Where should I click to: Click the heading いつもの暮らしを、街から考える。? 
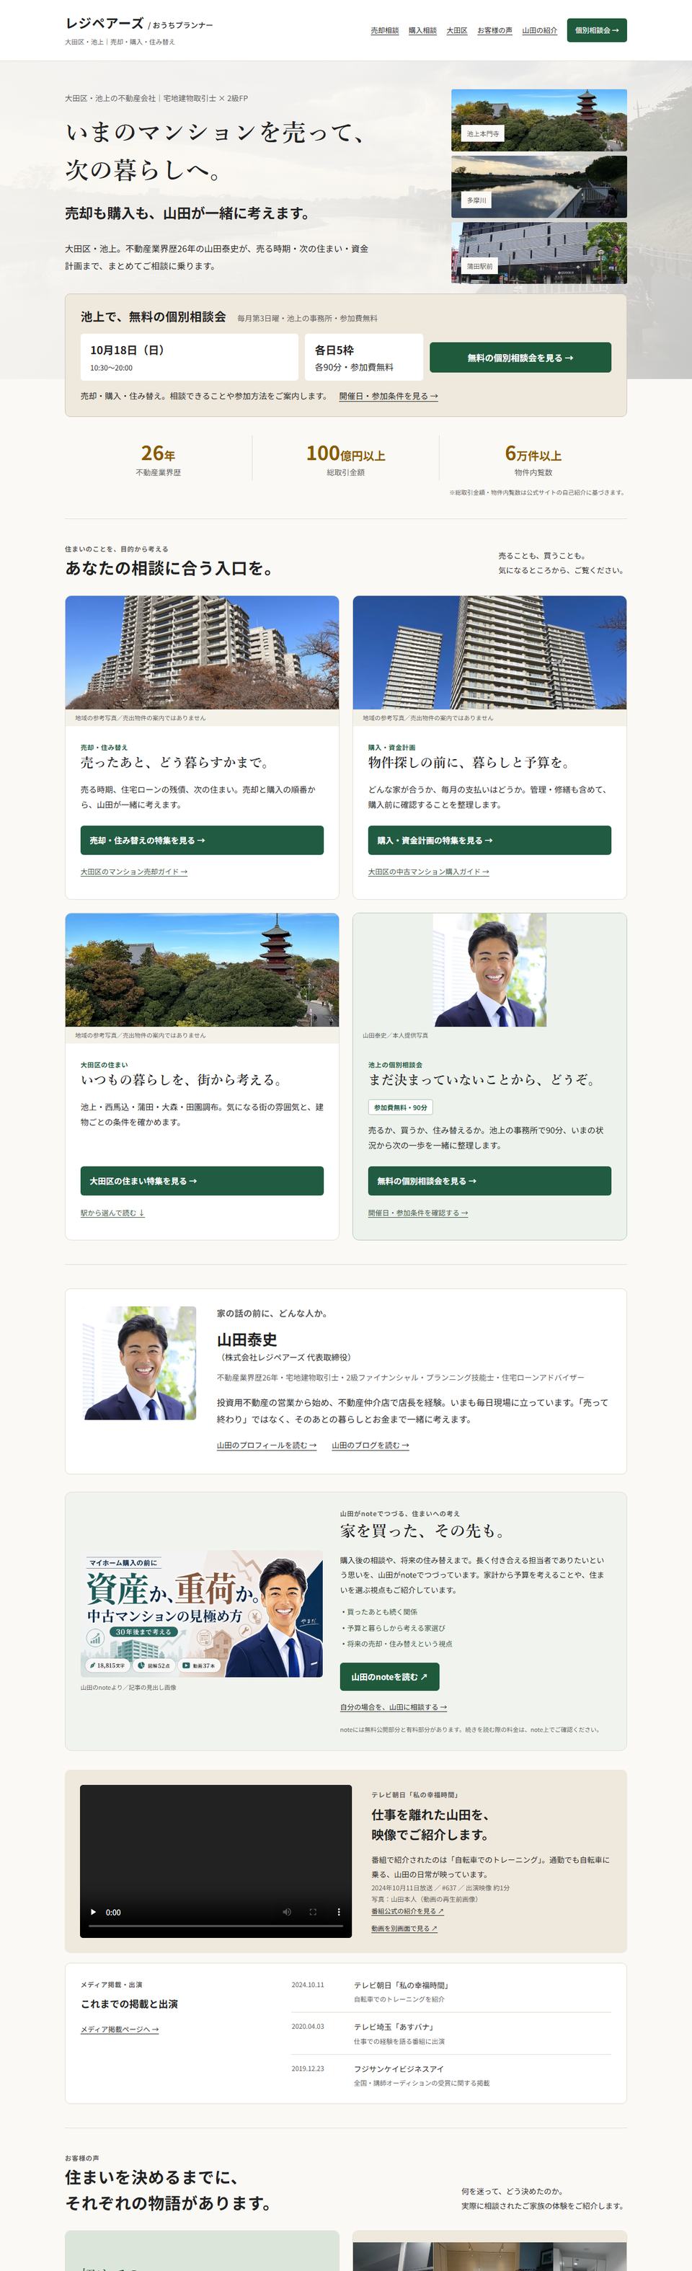point(182,1080)
